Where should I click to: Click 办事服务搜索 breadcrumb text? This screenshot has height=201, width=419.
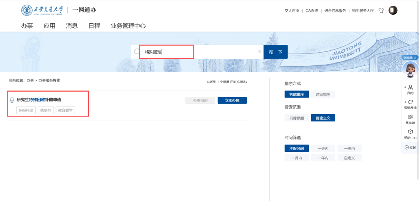[49, 80]
